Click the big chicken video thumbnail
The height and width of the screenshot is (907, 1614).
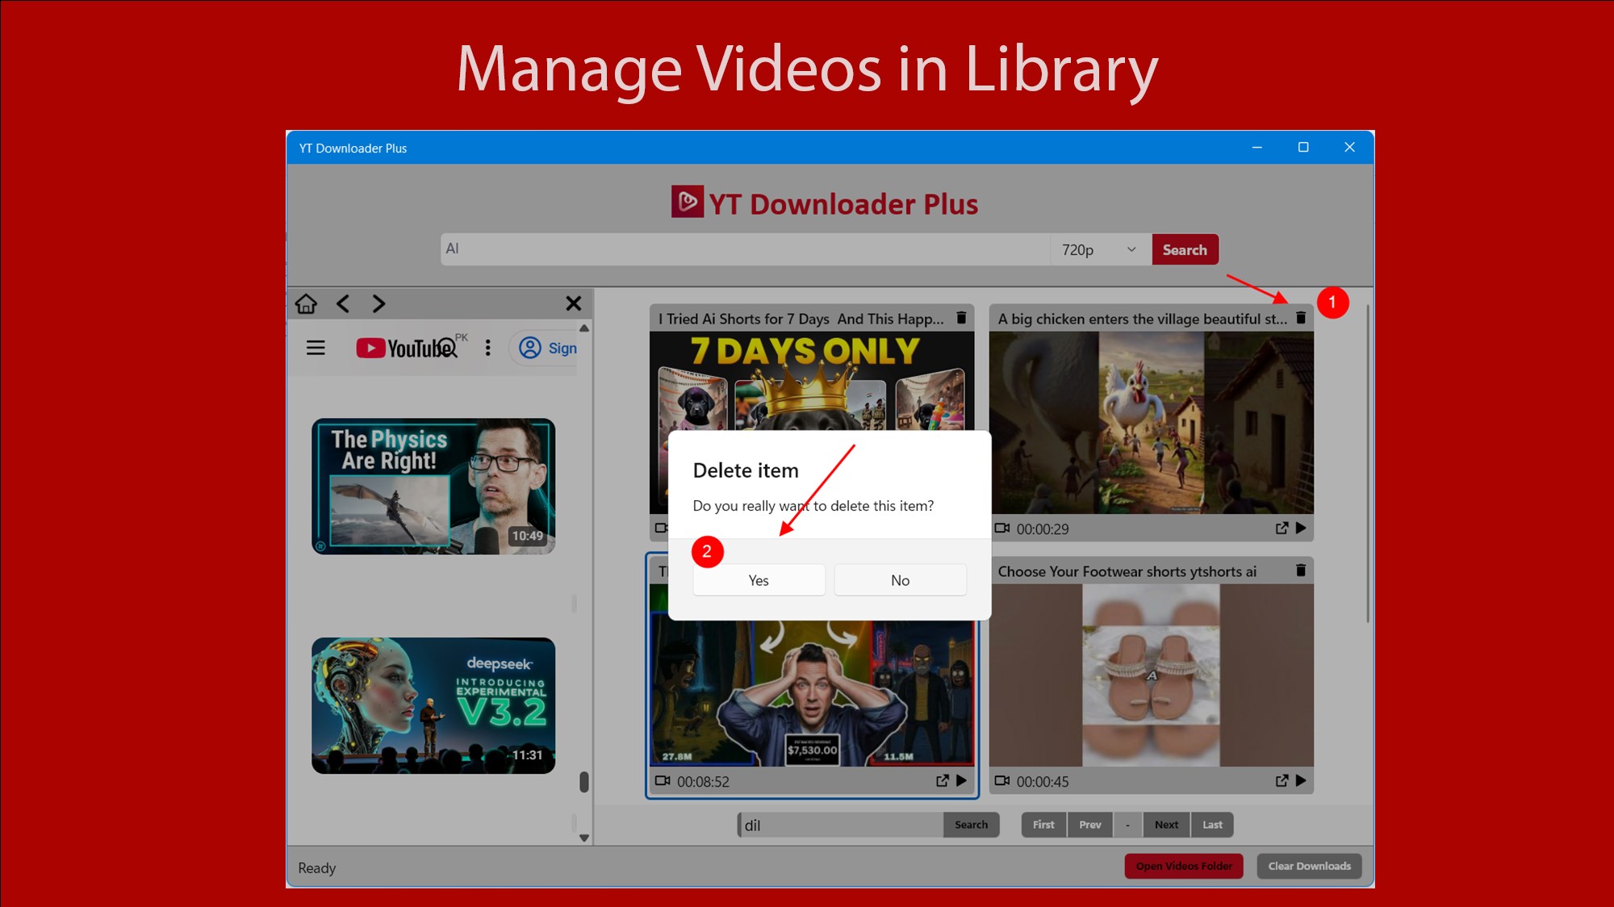1152,423
